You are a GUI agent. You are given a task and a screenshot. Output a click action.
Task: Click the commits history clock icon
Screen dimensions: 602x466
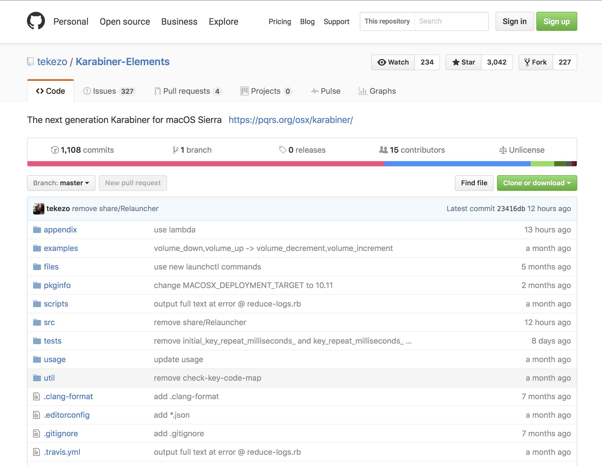[x=55, y=150]
